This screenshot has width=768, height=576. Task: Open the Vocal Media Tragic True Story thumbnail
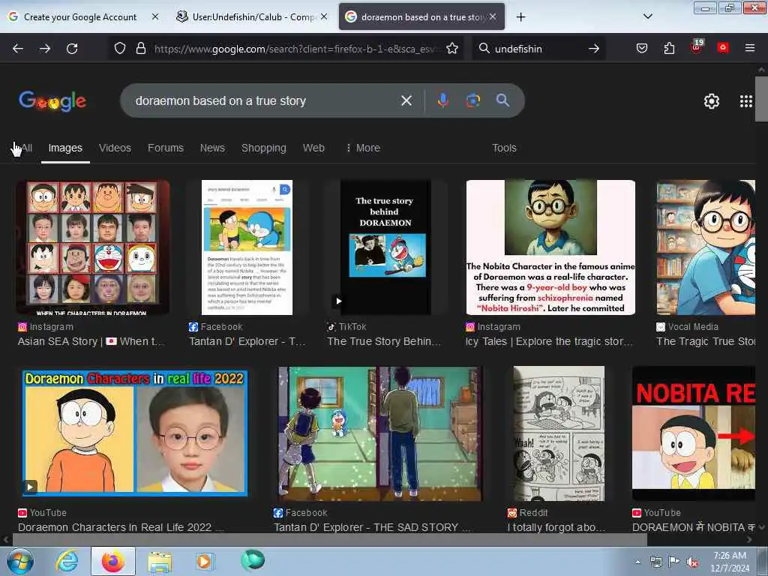(x=706, y=247)
